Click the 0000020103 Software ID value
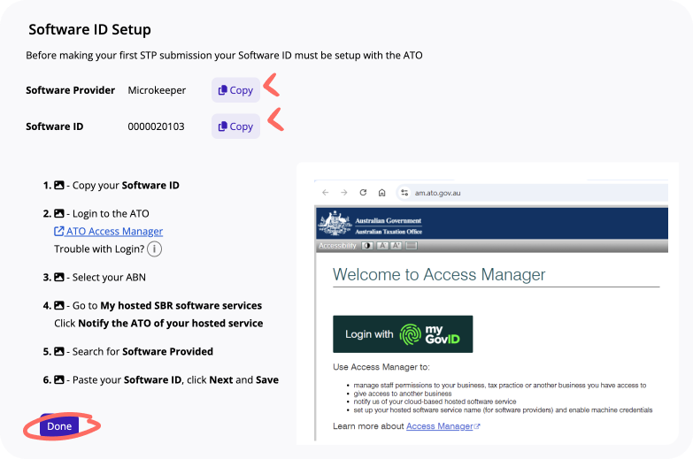Viewport: 693px width, 459px height. click(x=156, y=126)
